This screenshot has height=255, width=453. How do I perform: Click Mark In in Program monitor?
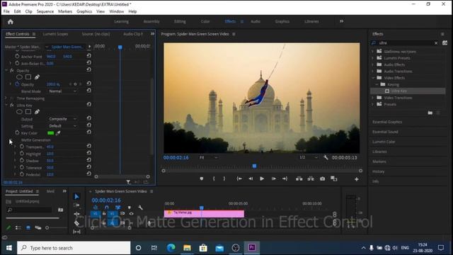tap(214, 179)
